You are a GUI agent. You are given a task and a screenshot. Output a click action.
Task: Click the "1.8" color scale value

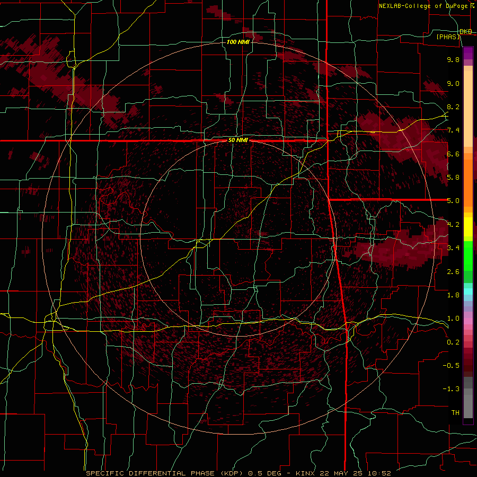pyautogui.click(x=453, y=295)
